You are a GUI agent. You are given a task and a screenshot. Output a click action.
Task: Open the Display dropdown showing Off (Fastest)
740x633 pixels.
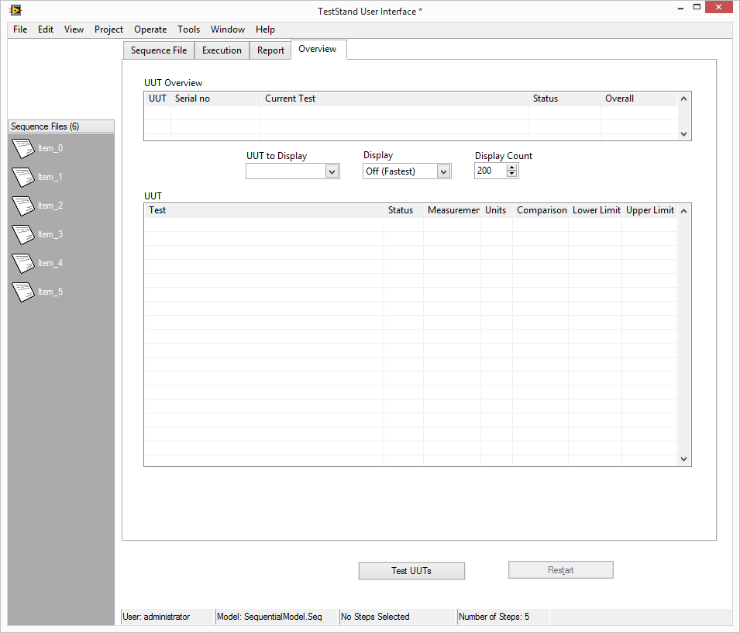point(442,171)
